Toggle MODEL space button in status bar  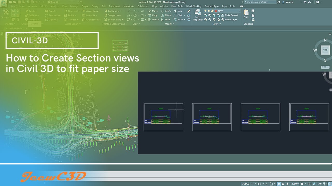(x=245, y=184)
